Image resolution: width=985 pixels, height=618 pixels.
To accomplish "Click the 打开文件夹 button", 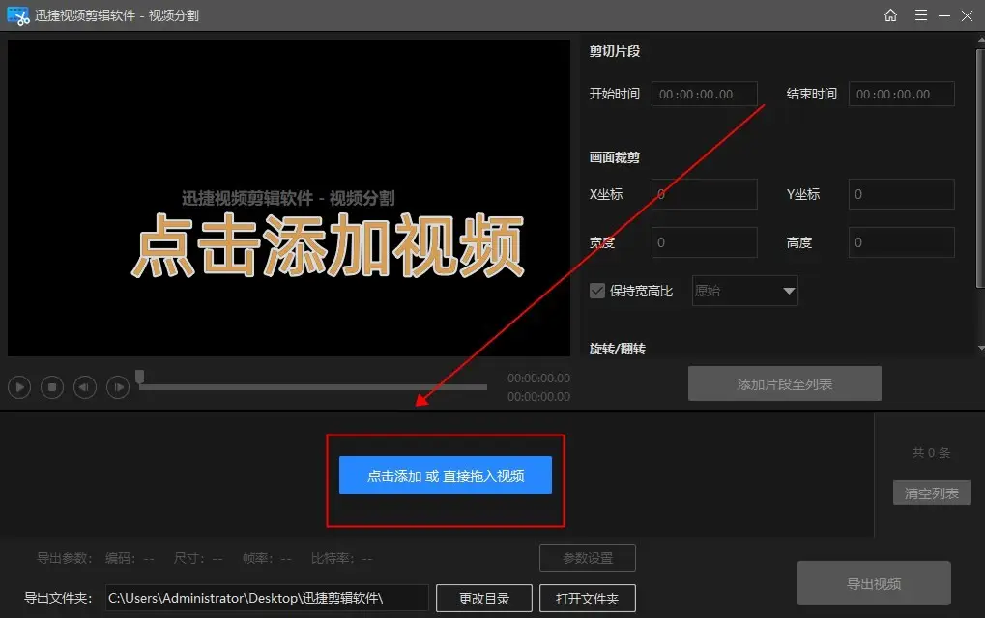I will click(x=588, y=599).
